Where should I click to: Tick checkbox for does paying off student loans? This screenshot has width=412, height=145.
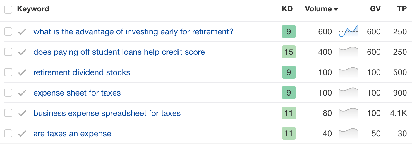click(x=8, y=52)
